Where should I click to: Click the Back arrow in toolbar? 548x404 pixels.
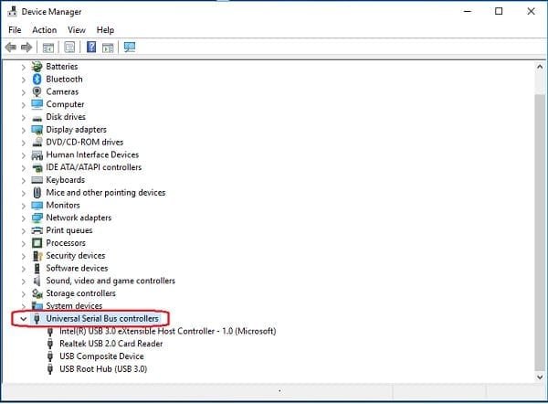(11, 48)
